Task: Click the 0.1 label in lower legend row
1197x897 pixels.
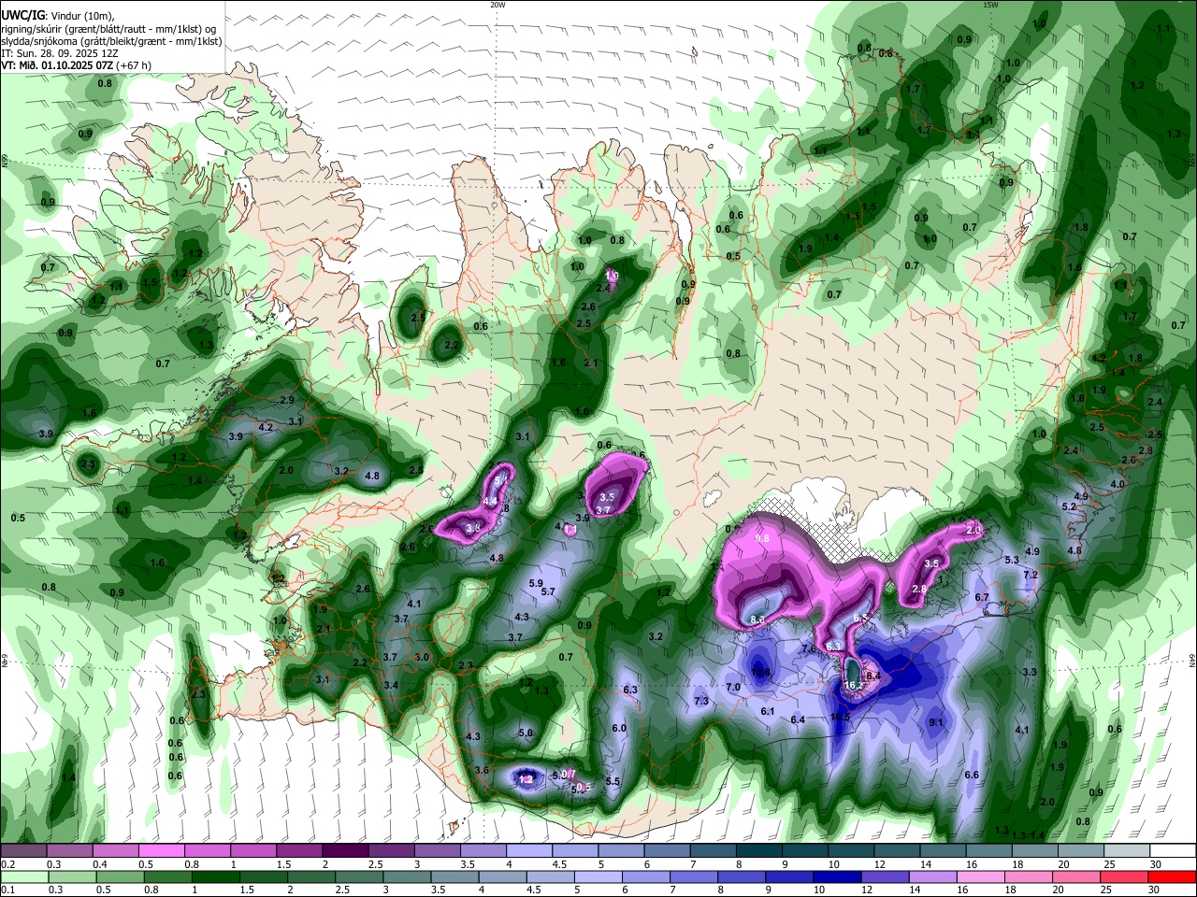Action: pos(7,890)
